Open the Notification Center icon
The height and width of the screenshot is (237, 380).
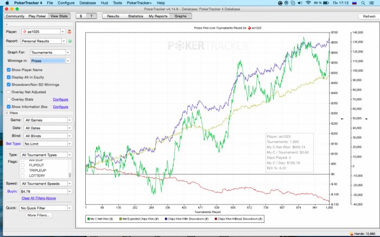click(x=371, y=3)
